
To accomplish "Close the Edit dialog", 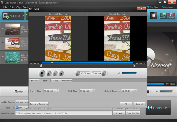I will (x=141, y=8).
